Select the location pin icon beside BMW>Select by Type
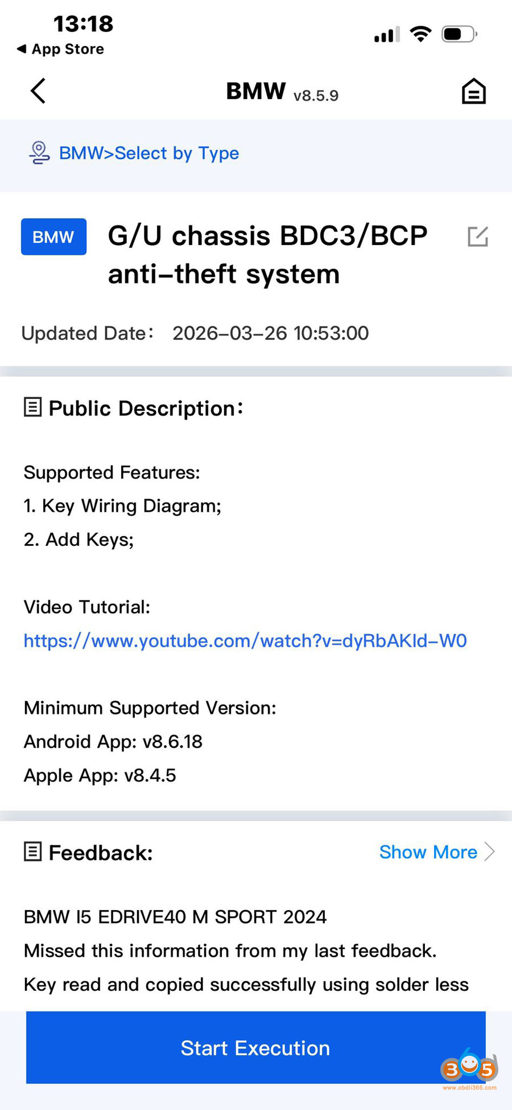512x1110 pixels. click(39, 153)
